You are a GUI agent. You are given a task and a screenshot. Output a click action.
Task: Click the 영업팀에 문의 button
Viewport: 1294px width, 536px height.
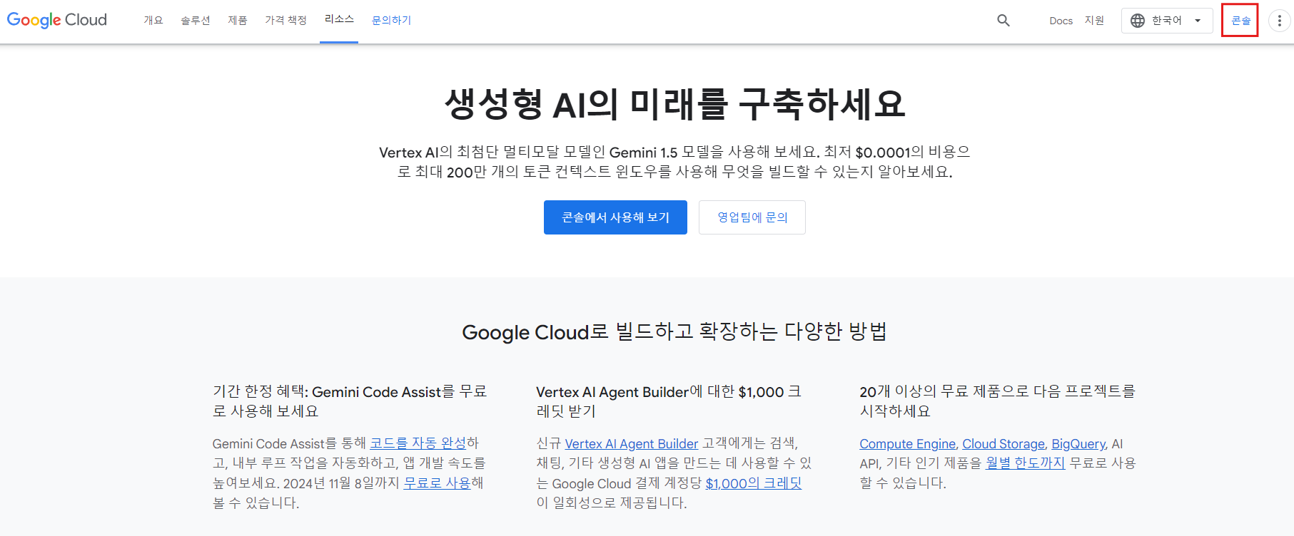tap(752, 217)
